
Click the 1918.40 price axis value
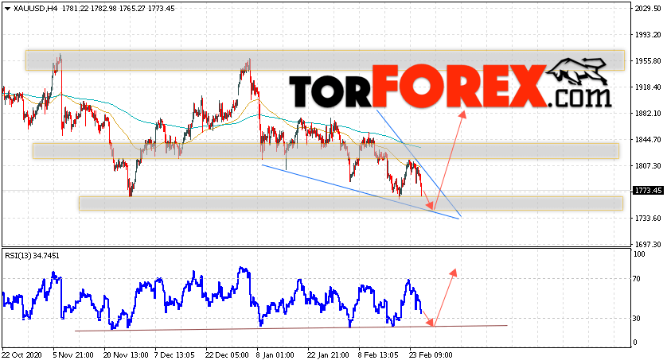tap(648, 87)
